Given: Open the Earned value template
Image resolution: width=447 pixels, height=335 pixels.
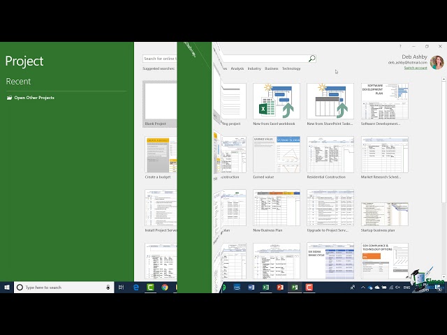Looking at the screenshot, I should [x=277, y=157].
